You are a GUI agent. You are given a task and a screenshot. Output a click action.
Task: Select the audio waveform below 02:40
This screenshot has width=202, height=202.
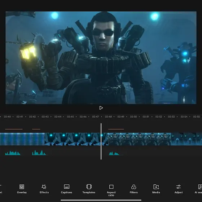[x=13, y=153]
